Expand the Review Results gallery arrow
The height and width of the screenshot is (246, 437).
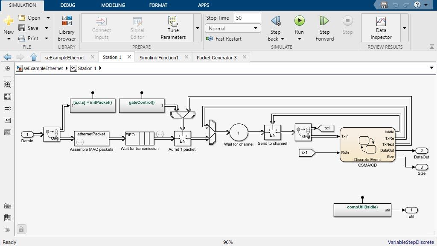404,28
